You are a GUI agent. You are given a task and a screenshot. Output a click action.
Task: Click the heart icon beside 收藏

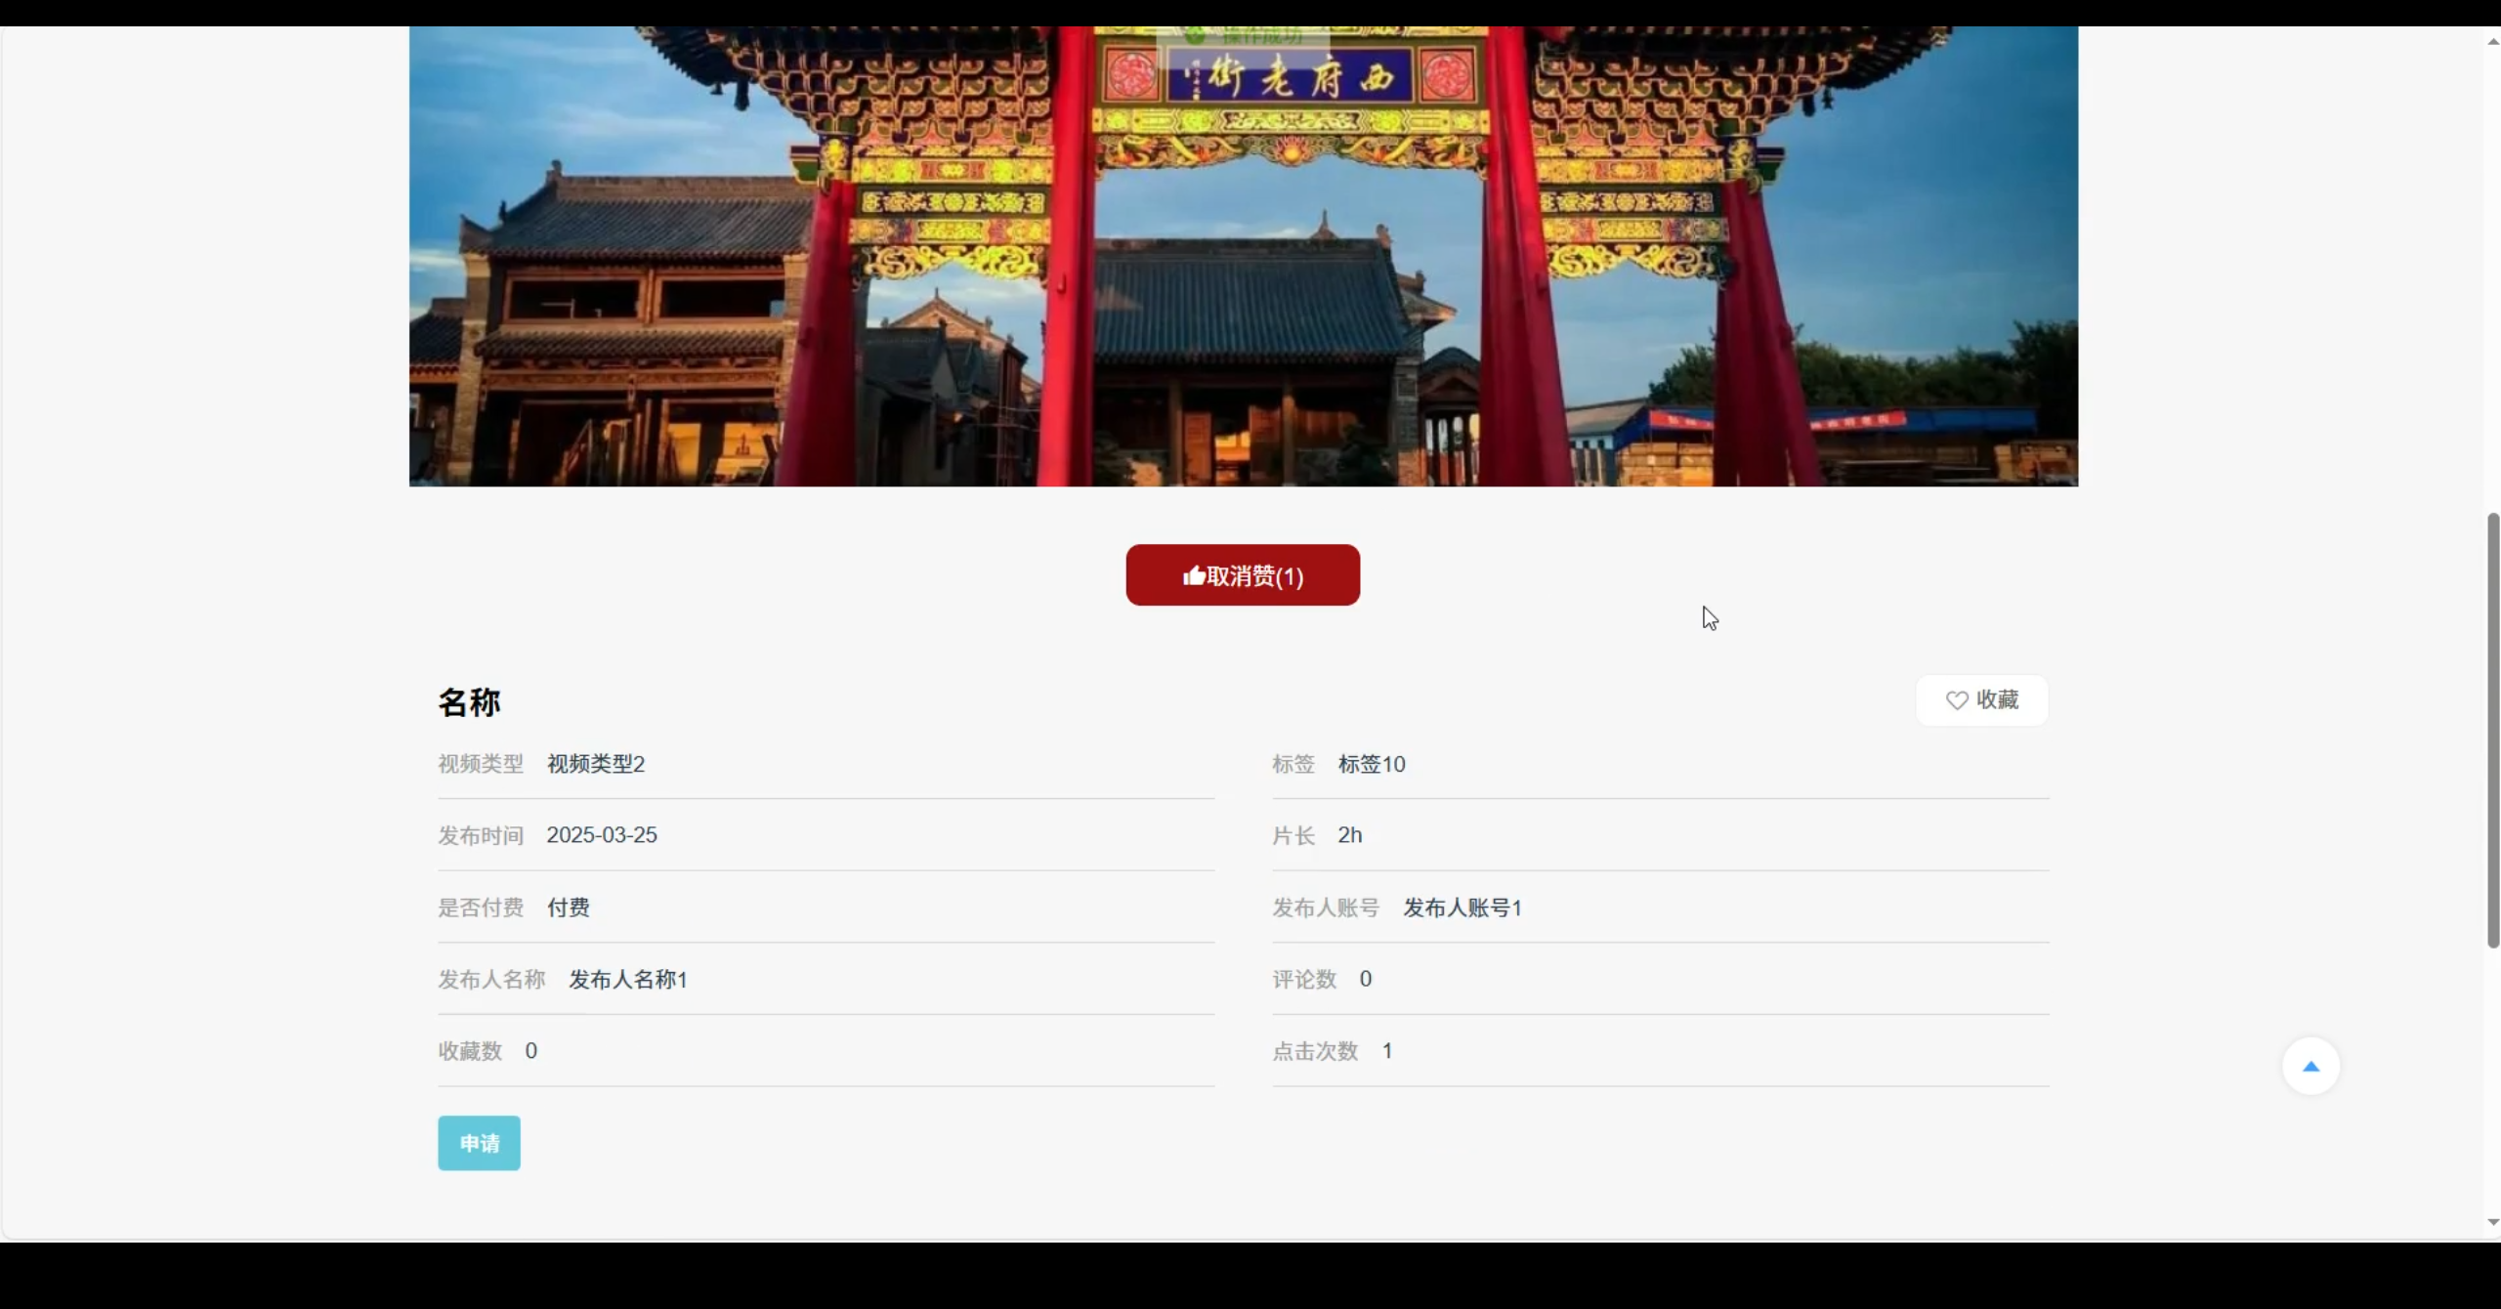click(1957, 700)
